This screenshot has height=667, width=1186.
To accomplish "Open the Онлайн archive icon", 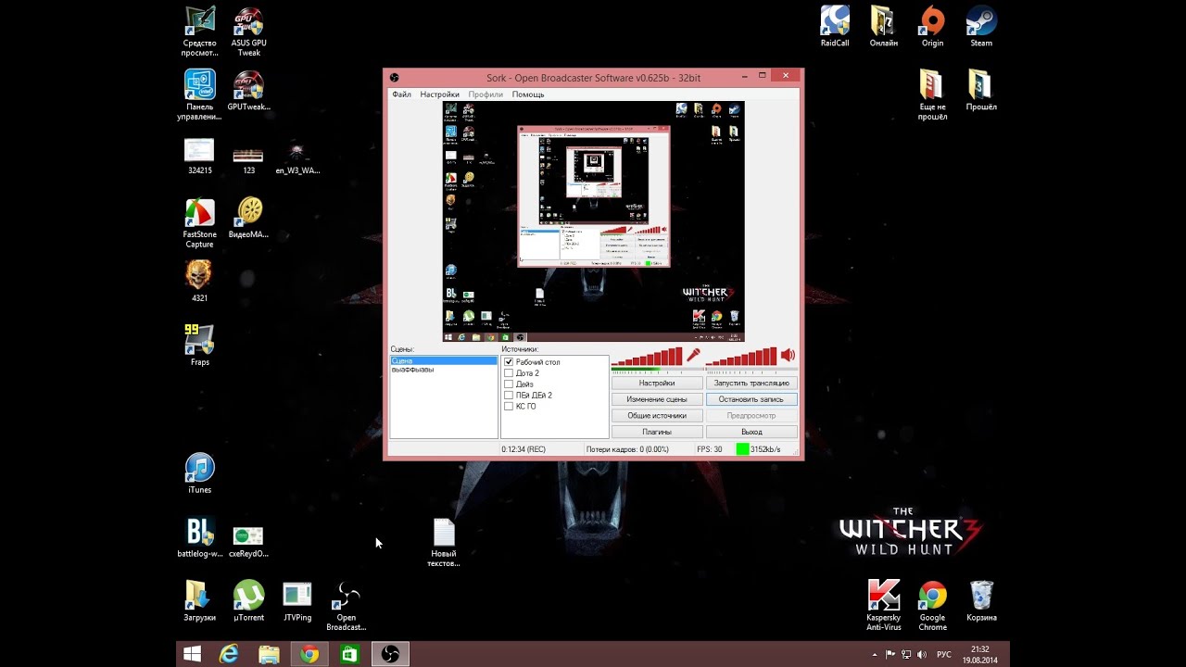I will (884, 26).
